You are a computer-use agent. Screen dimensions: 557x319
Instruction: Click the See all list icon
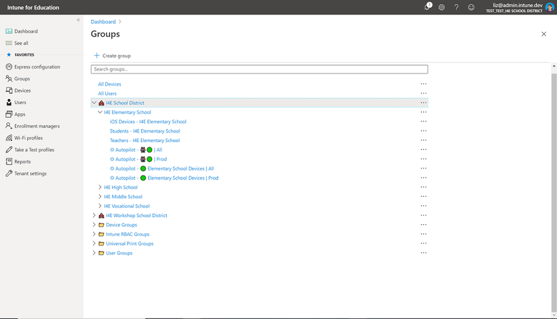(9, 43)
